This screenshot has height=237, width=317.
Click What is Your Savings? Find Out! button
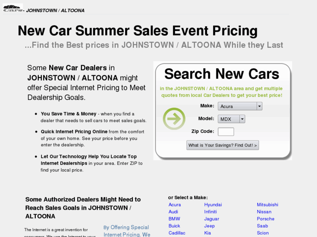[x=222, y=145]
